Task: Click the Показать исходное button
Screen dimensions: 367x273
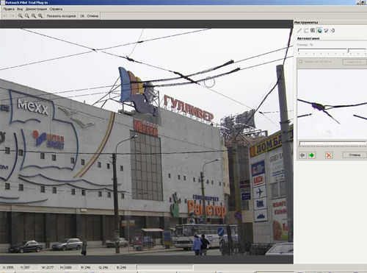Action: tap(61, 16)
